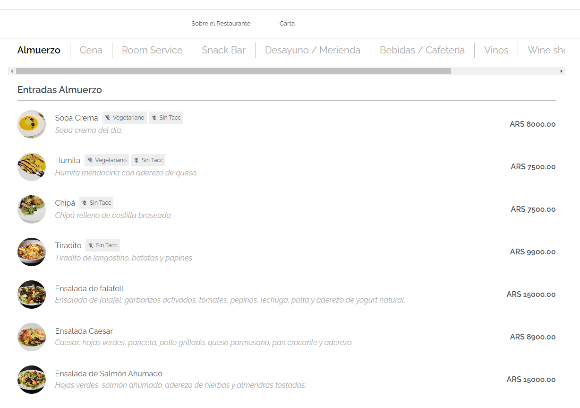The image size is (580, 408).
Task: Click the Ensalada de Salmón Ahumado image
Action: click(32, 380)
